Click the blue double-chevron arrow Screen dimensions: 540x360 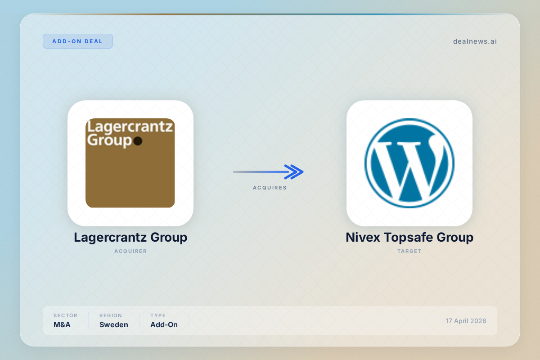click(x=294, y=172)
